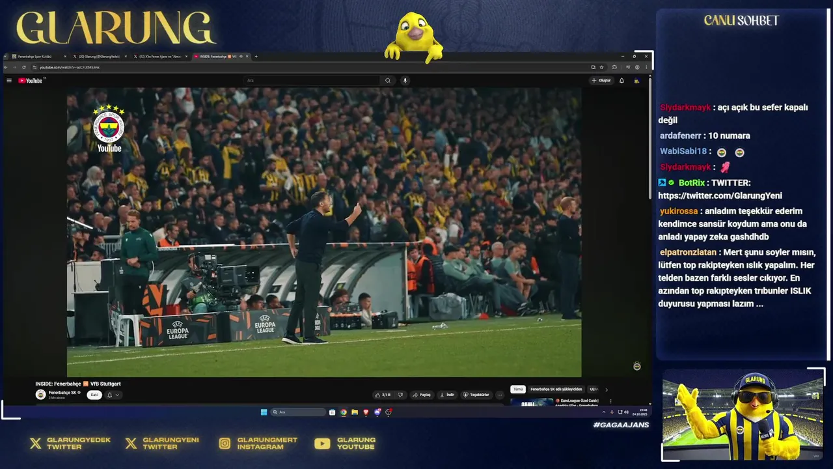Focus the YouTube search field
Screen dimensions: 833x469
[312, 81]
